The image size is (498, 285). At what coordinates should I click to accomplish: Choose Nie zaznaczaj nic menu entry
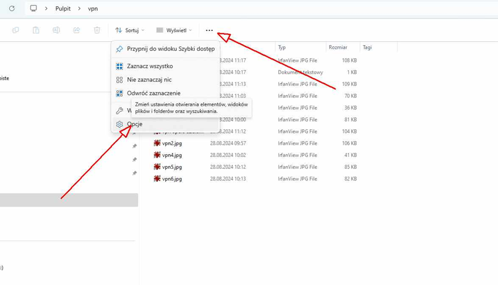(149, 80)
